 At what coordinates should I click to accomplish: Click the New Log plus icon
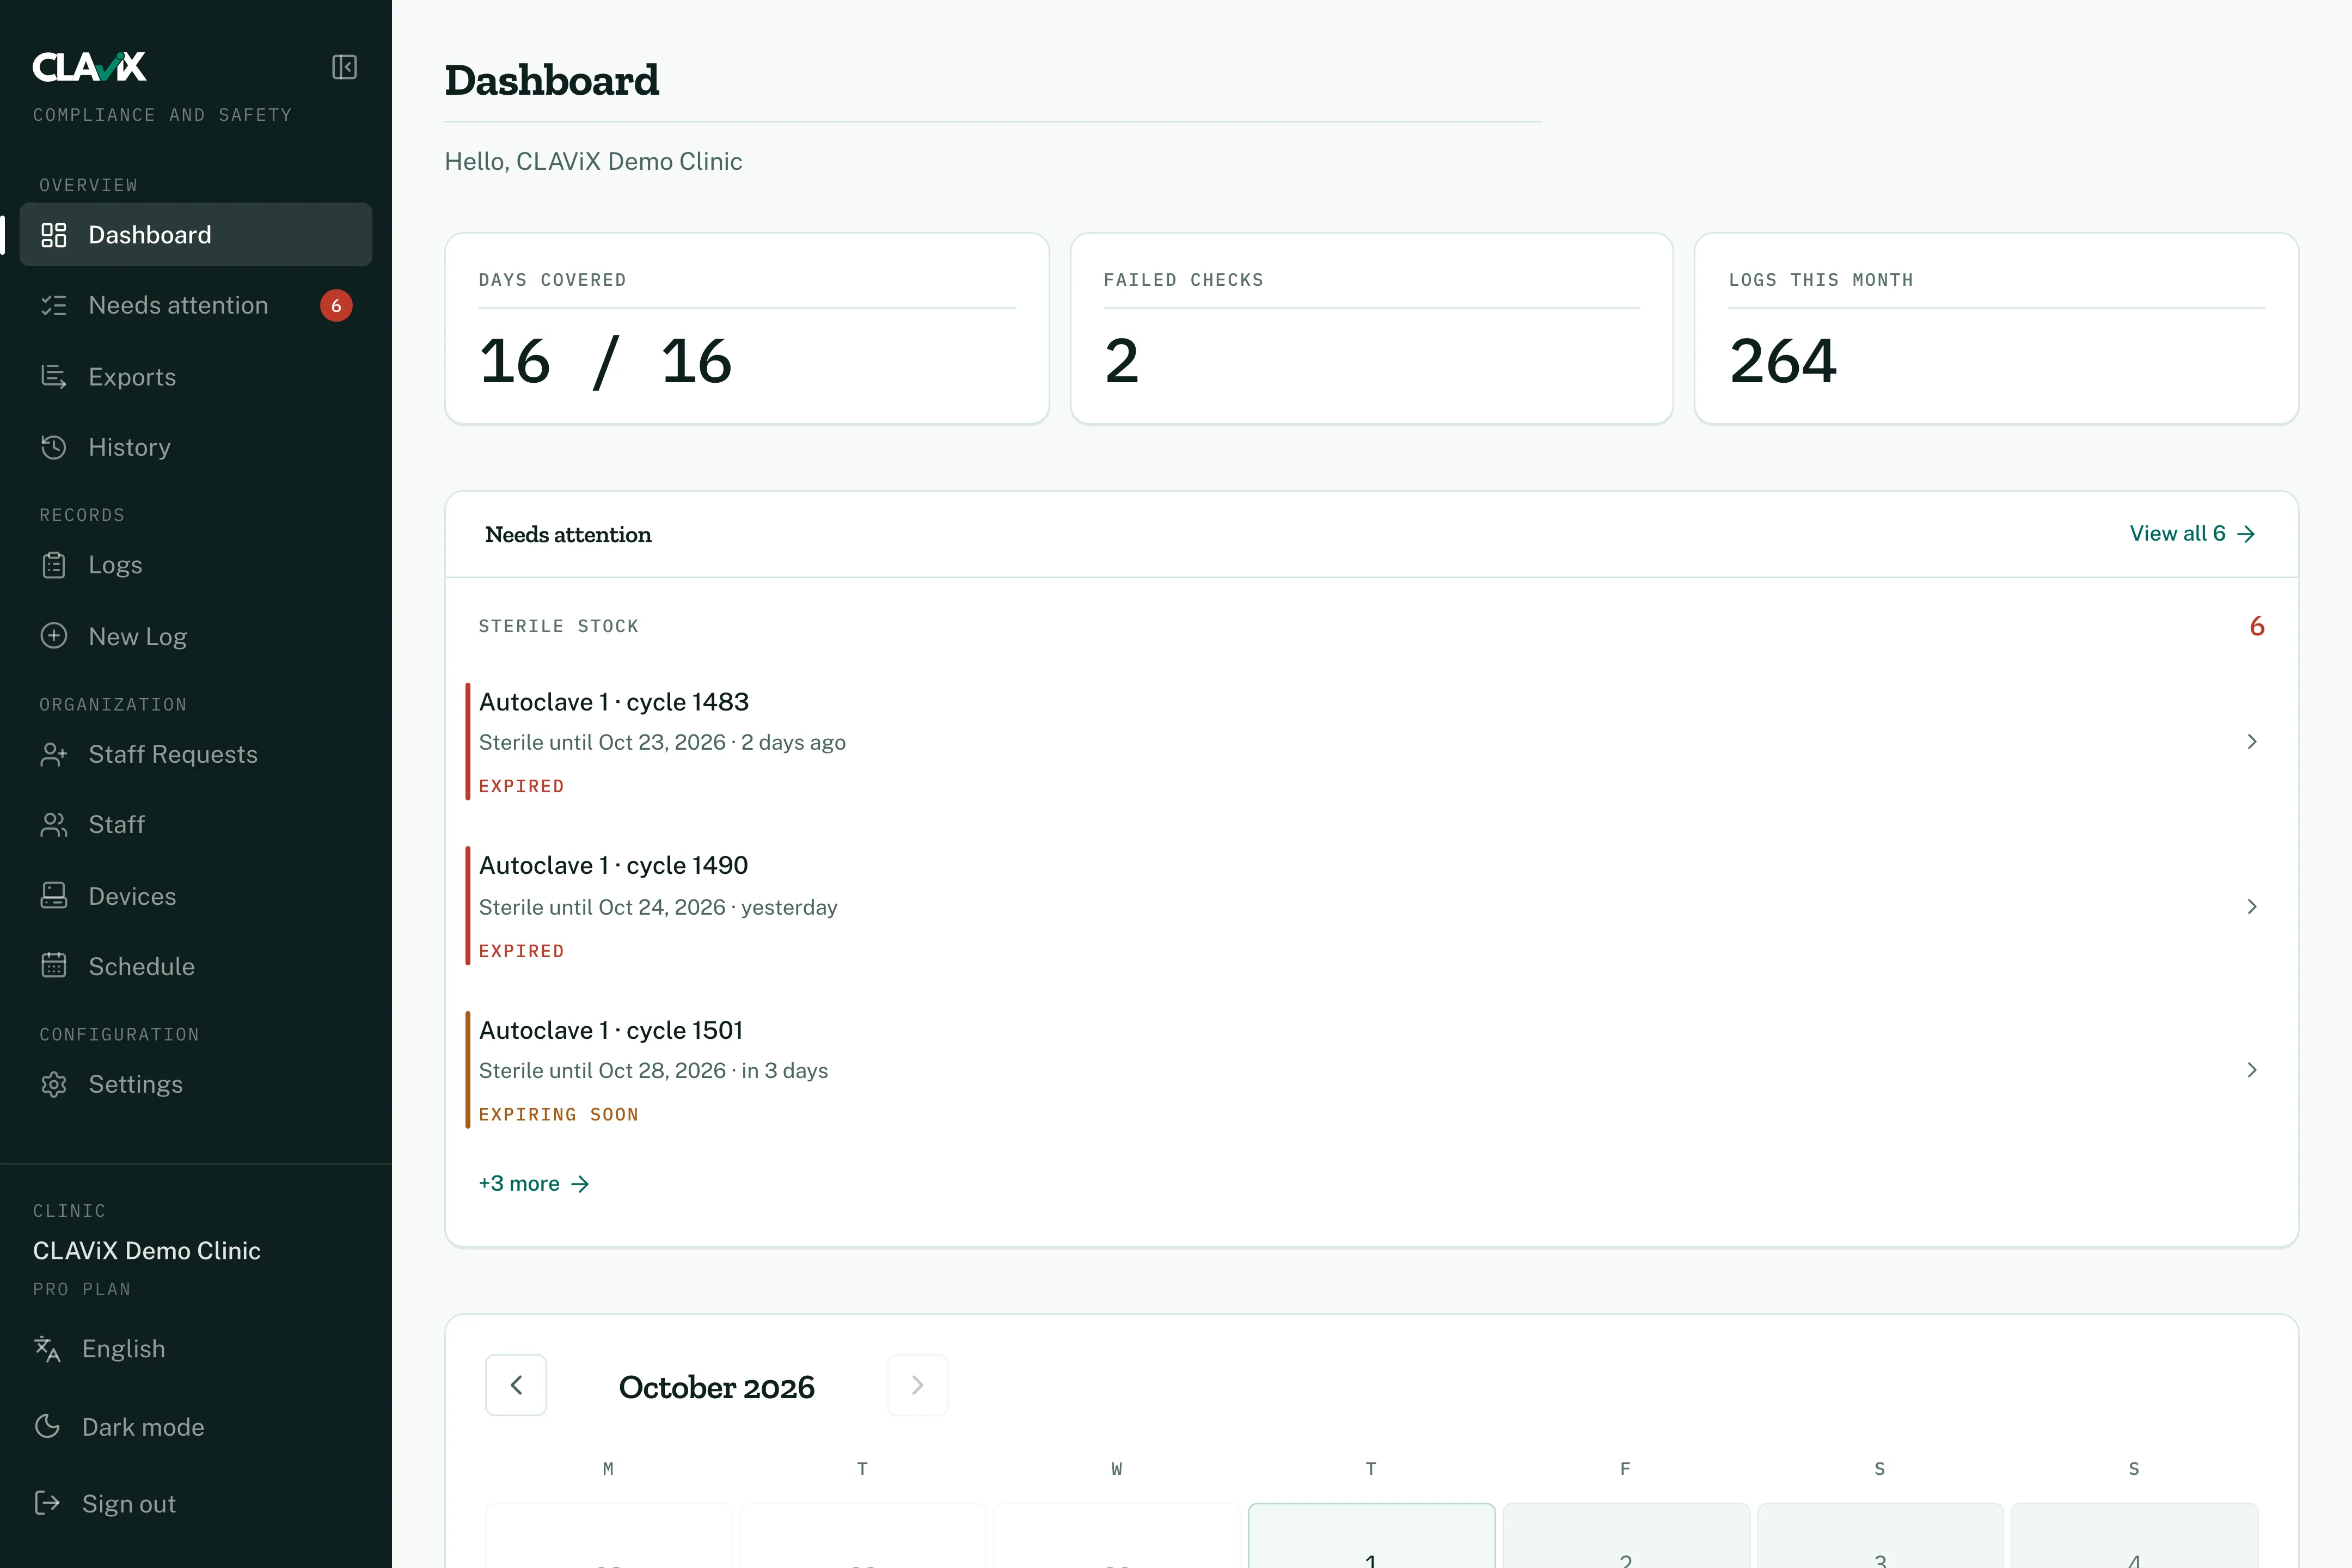54,636
